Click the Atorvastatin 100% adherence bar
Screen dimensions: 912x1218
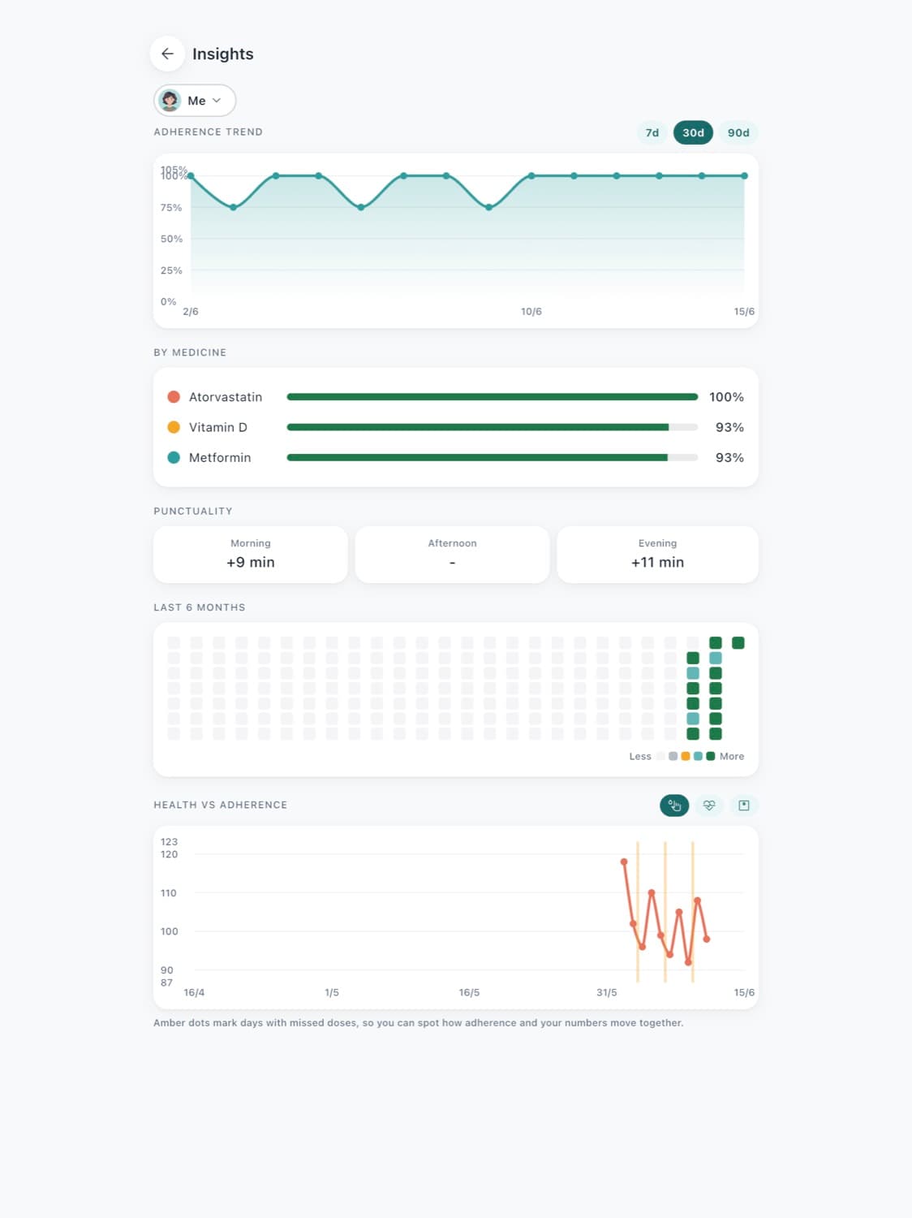[x=493, y=397]
